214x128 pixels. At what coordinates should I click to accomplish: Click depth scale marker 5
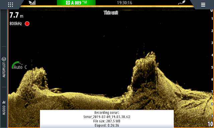(x=212, y=67)
